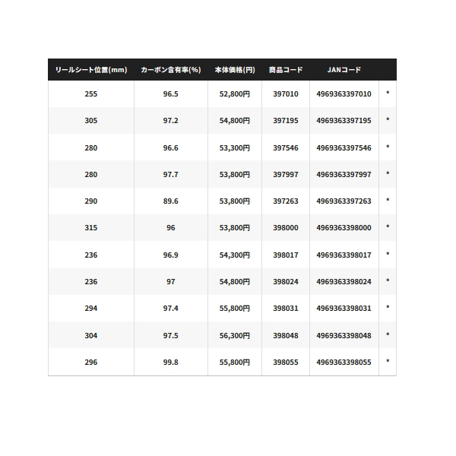Click the 56,300円 price cell
The height and width of the screenshot is (456, 456).
(x=235, y=336)
